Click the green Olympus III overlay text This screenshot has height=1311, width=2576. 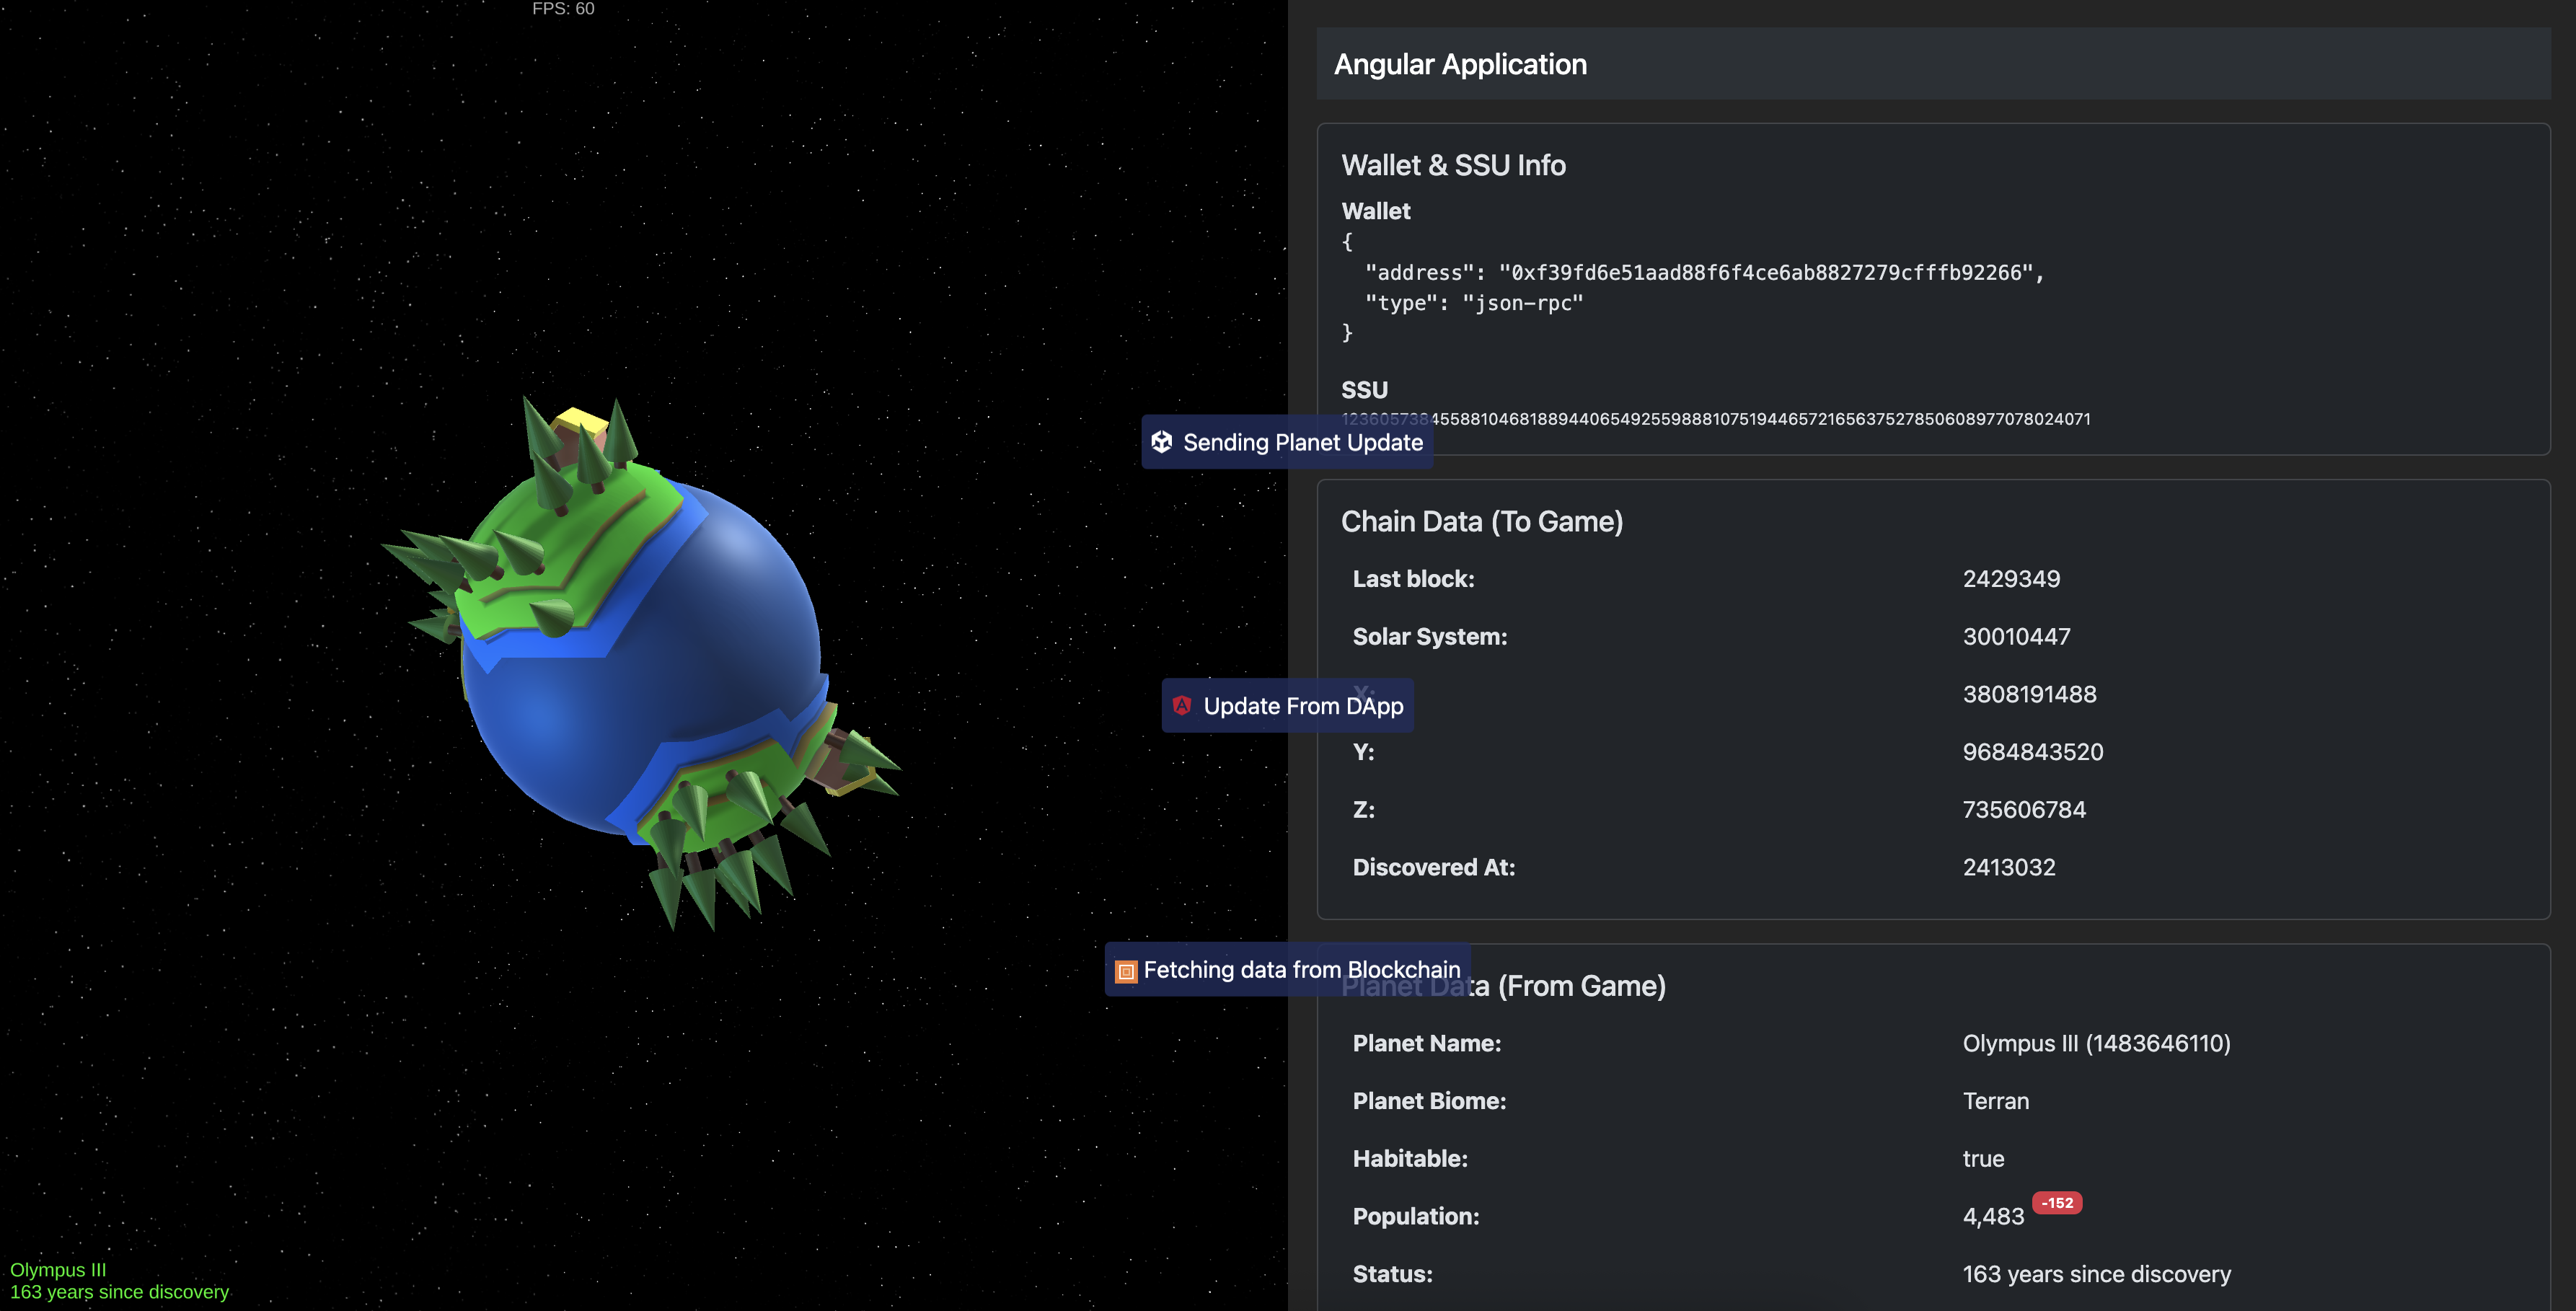(x=58, y=1269)
